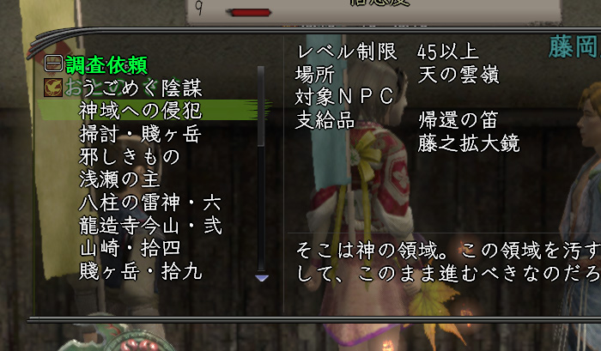Click the quest list scrollbar thumb
601x351 pixels.
[x=261, y=106]
